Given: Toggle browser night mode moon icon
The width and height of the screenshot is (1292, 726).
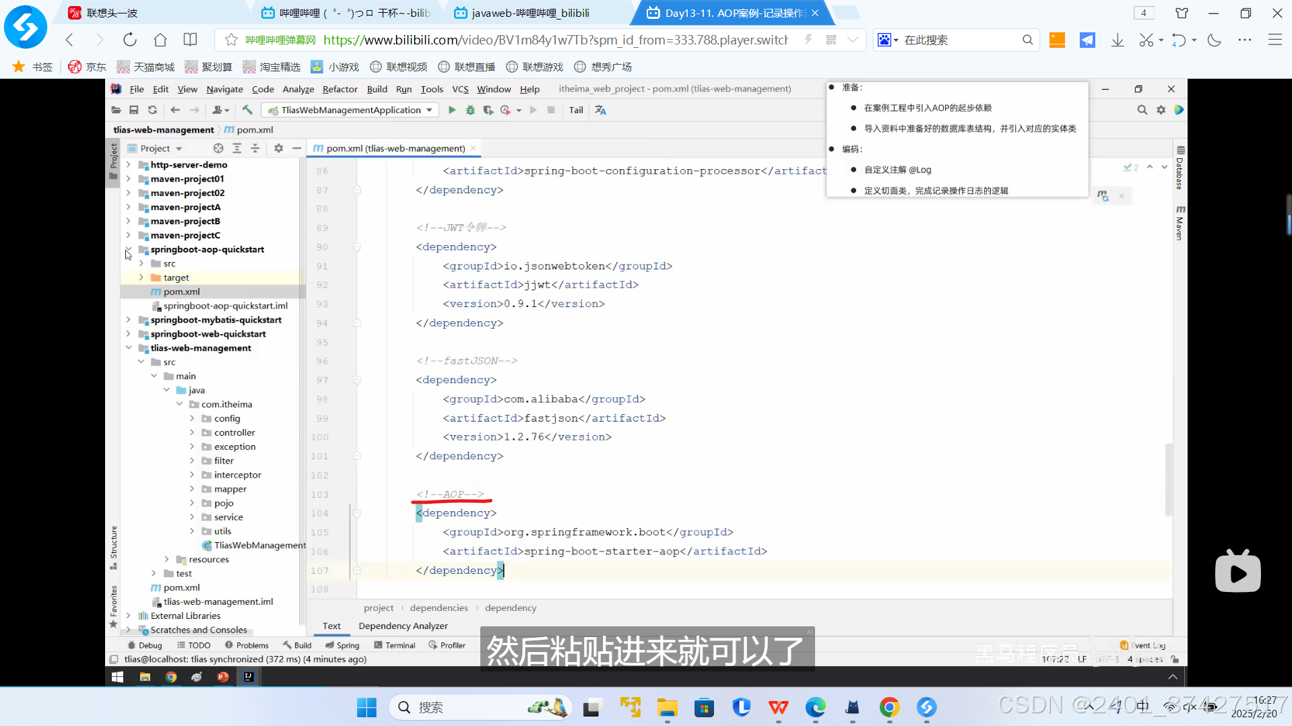Looking at the screenshot, I should (x=1215, y=40).
